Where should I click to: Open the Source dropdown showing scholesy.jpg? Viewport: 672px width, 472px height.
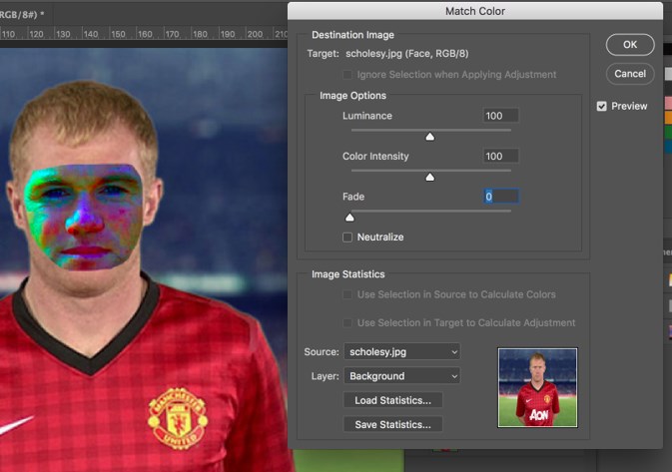[402, 351]
